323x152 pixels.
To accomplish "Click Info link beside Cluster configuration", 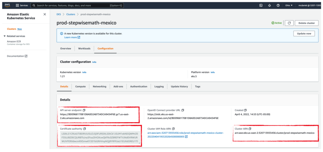I will (94, 62).
